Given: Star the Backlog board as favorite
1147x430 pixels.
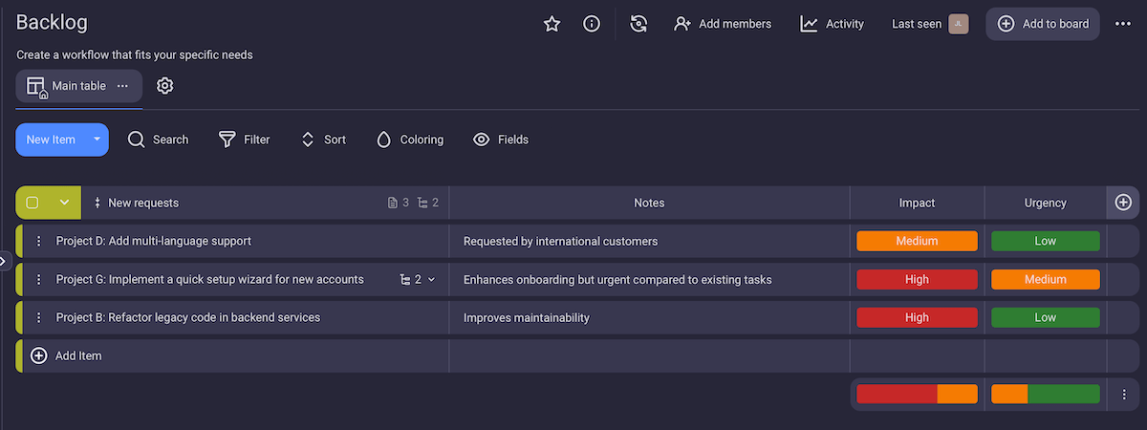Looking at the screenshot, I should pyautogui.click(x=552, y=24).
